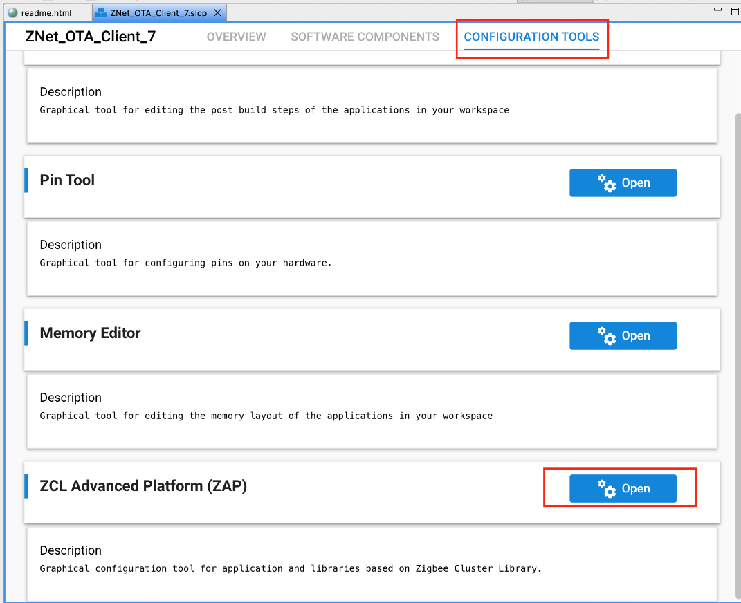Click the gear icon on the ZAP Open button

point(606,489)
